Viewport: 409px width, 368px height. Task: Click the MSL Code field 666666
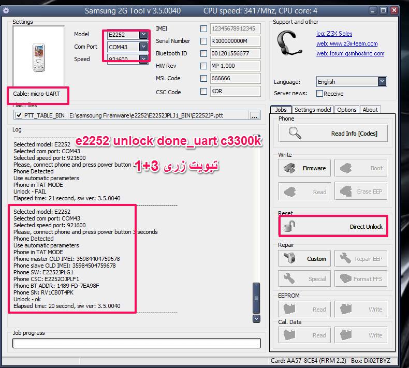[235, 78]
